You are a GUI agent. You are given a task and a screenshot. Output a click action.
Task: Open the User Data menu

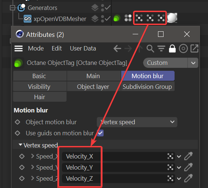(x=83, y=48)
